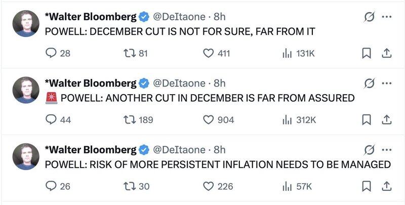View analytics for the 131K views tweet
This screenshot has height=205, width=405.
[287, 53]
